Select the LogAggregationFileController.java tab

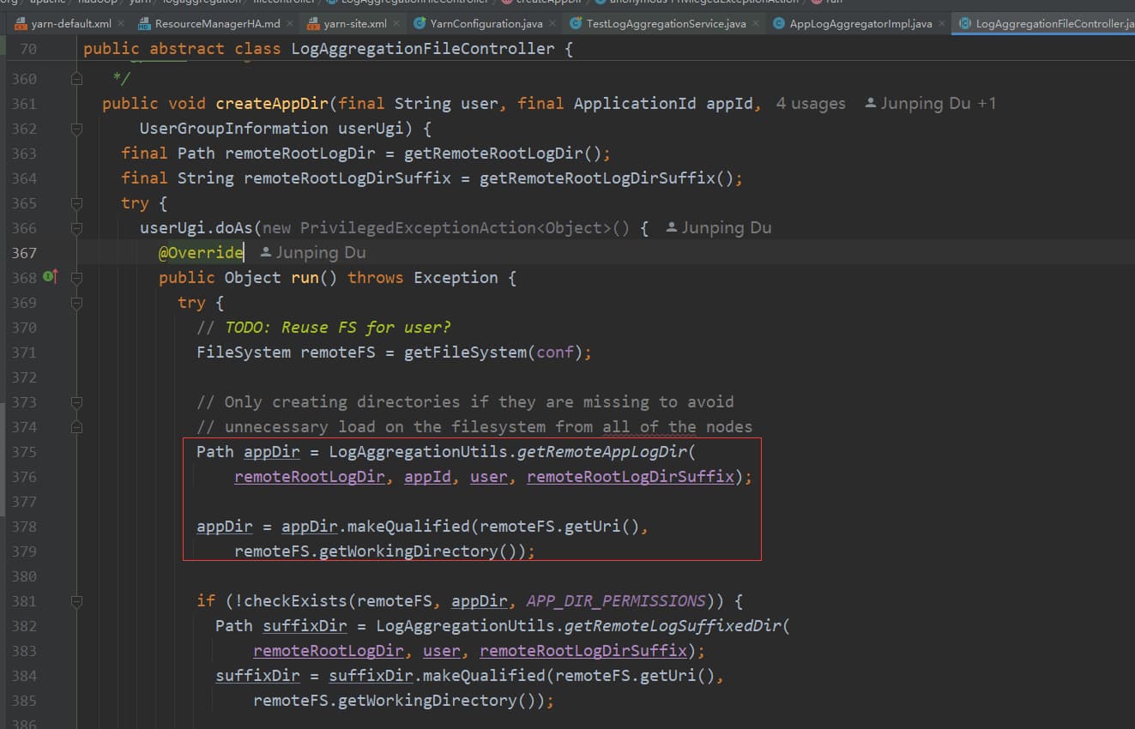pos(1044,23)
